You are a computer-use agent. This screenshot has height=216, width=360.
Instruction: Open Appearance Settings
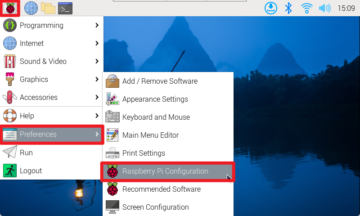pyautogui.click(x=155, y=99)
